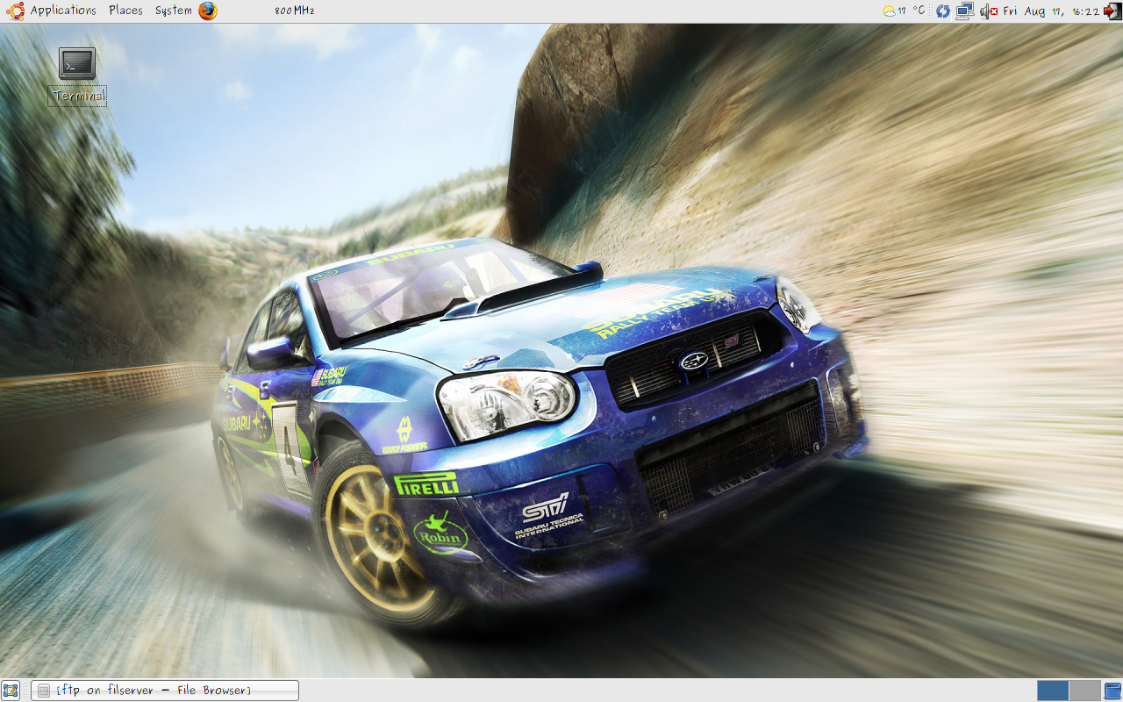Launch Firefox from the top panel
Viewport: 1123px width, 702px height.
pyautogui.click(x=207, y=11)
